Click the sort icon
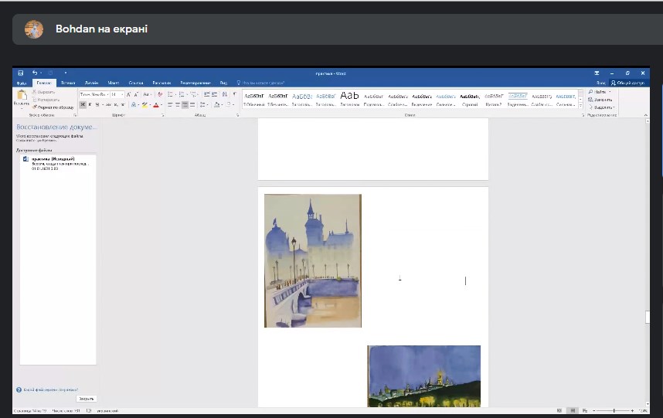 point(225,95)
